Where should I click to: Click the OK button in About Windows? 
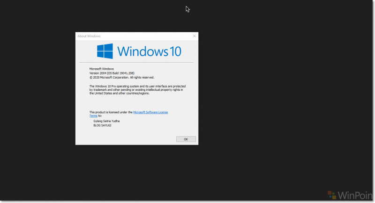186,139
